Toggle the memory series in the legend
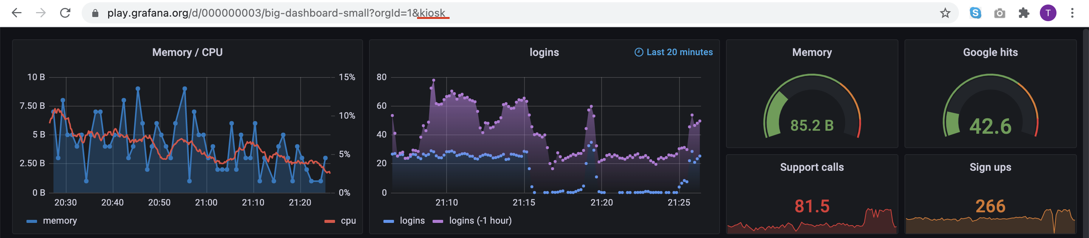This screenshot has height=238, width=1089. coord(60,221)
